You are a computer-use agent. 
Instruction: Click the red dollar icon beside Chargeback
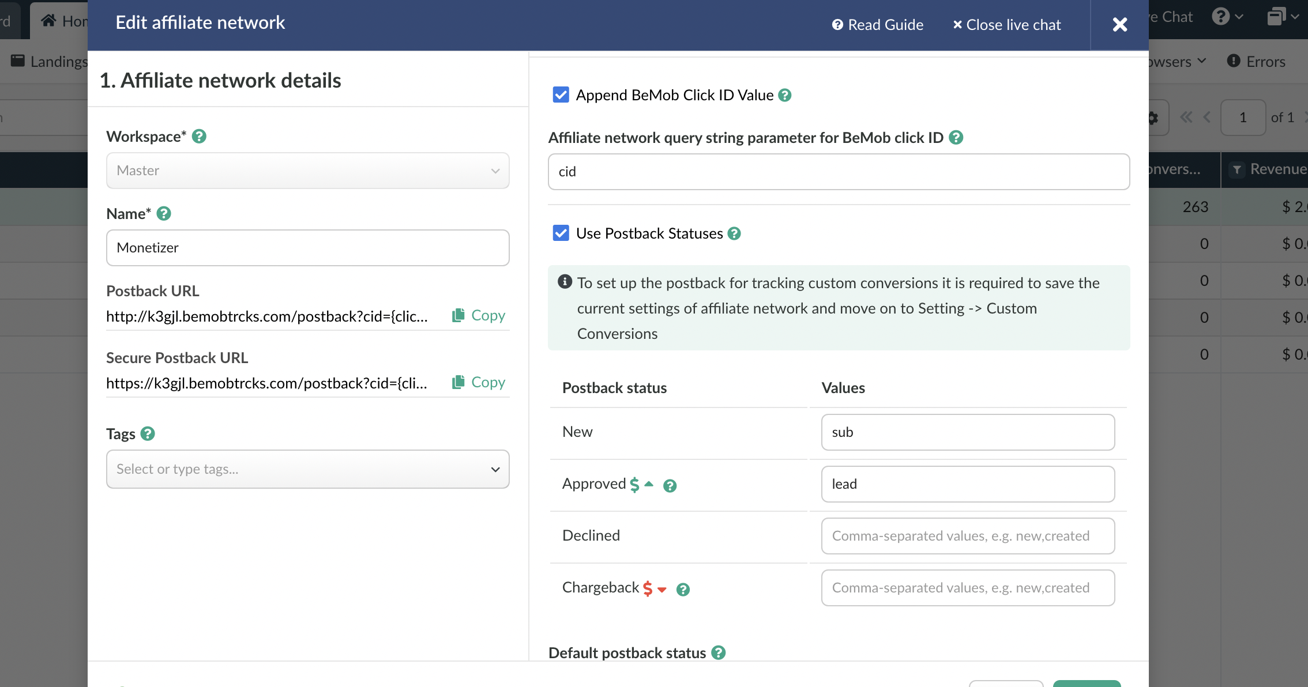pos(648,588)
